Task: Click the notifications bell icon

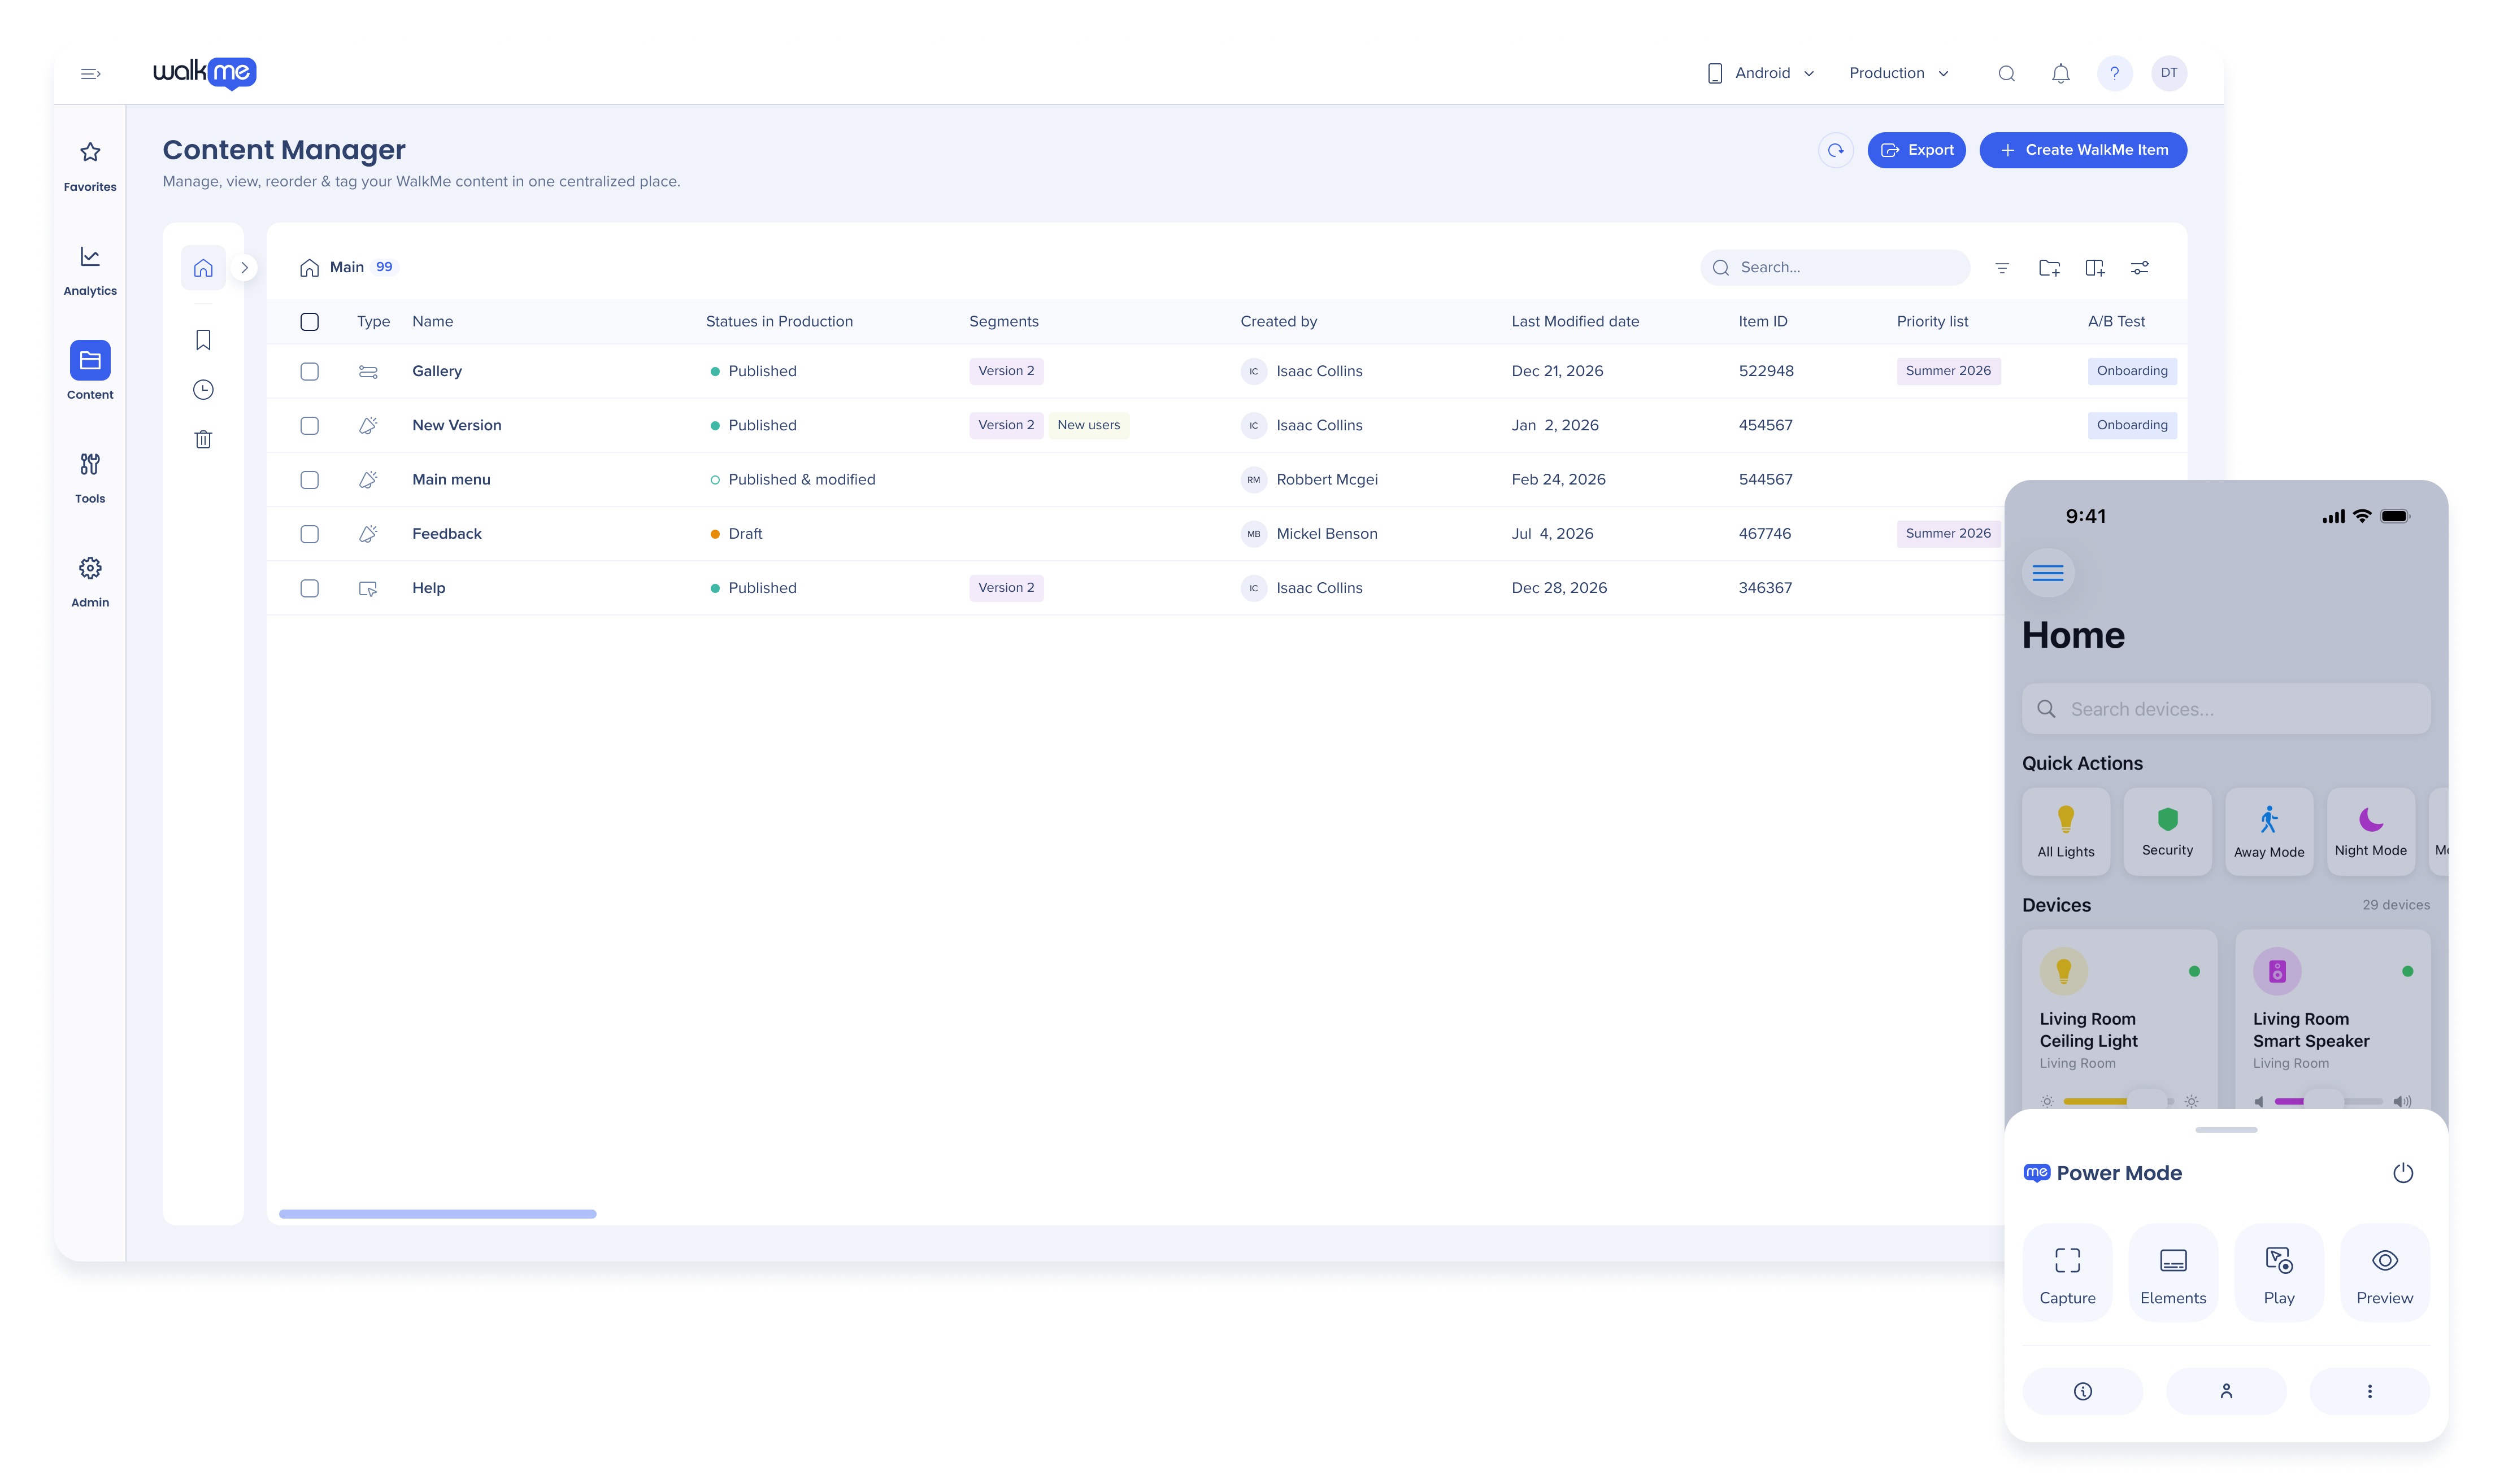Action: click(2060, 73)
